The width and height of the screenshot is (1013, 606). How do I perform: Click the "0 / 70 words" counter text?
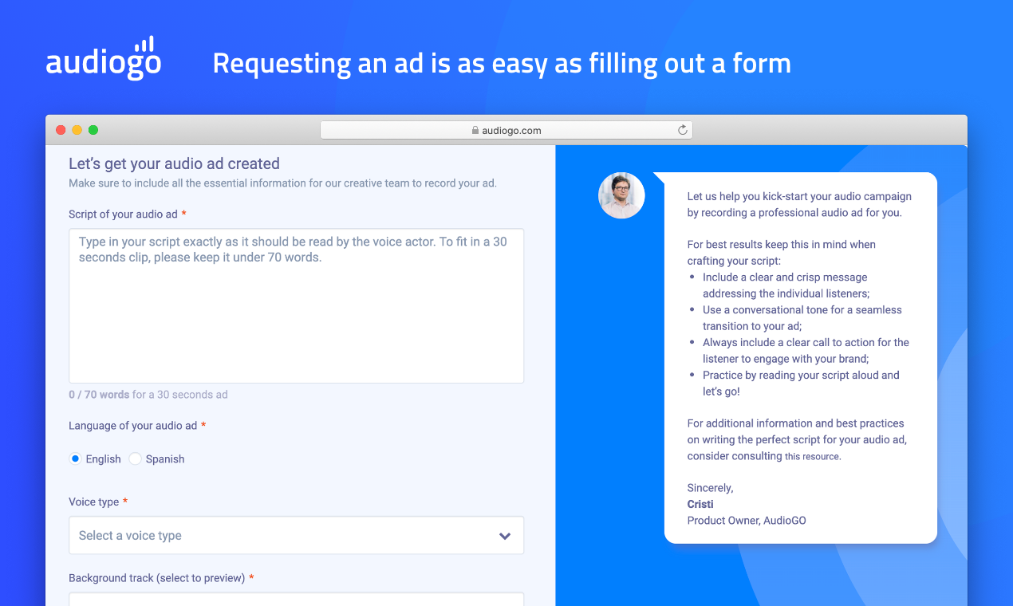tap(99, 395)
